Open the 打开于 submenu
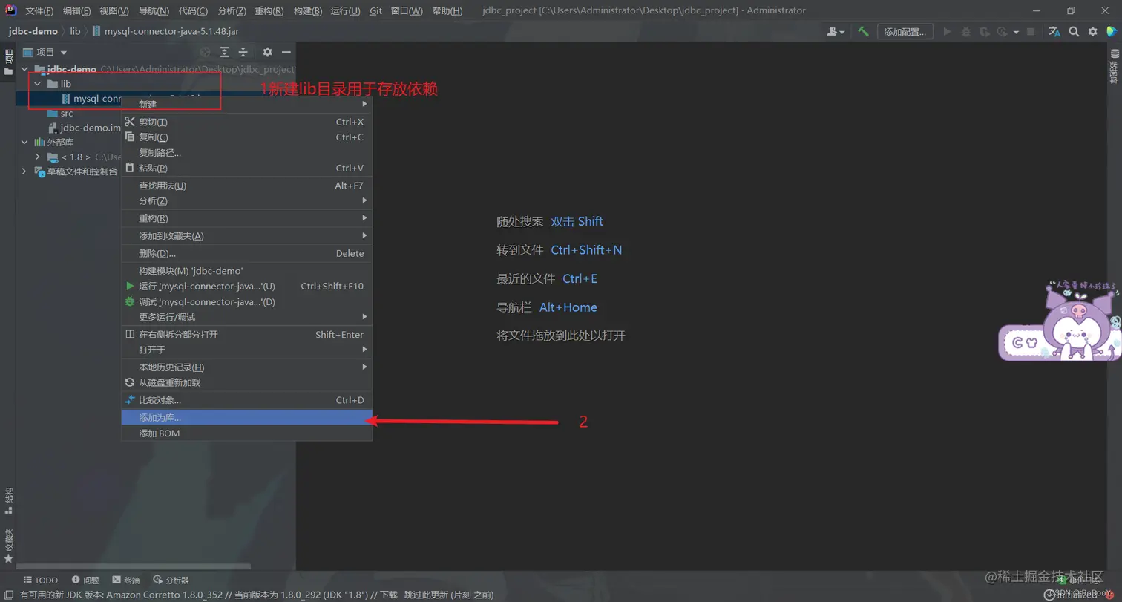Viewport: 1122px width, 602px height. (x=246, y=350)
